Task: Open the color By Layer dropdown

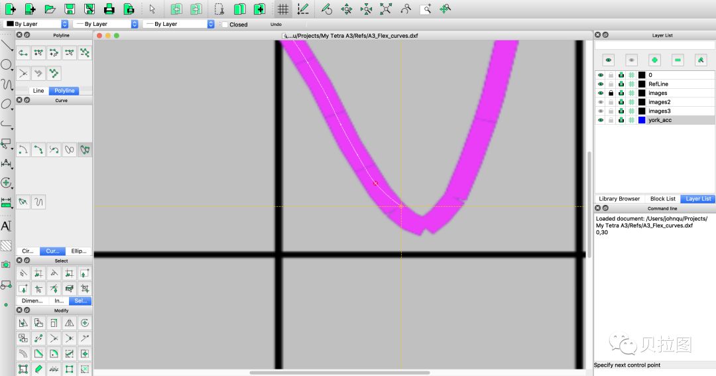Action: (x=36, y=24)
